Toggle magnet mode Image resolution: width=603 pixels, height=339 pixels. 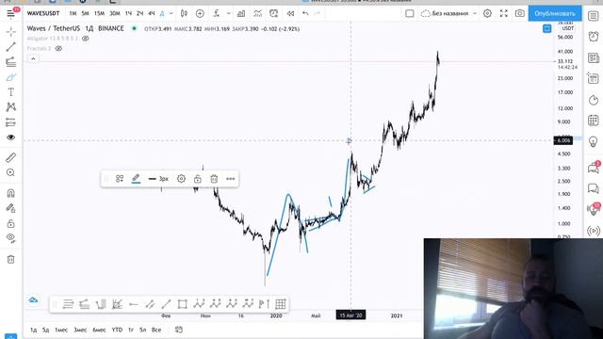click(10, 193)
